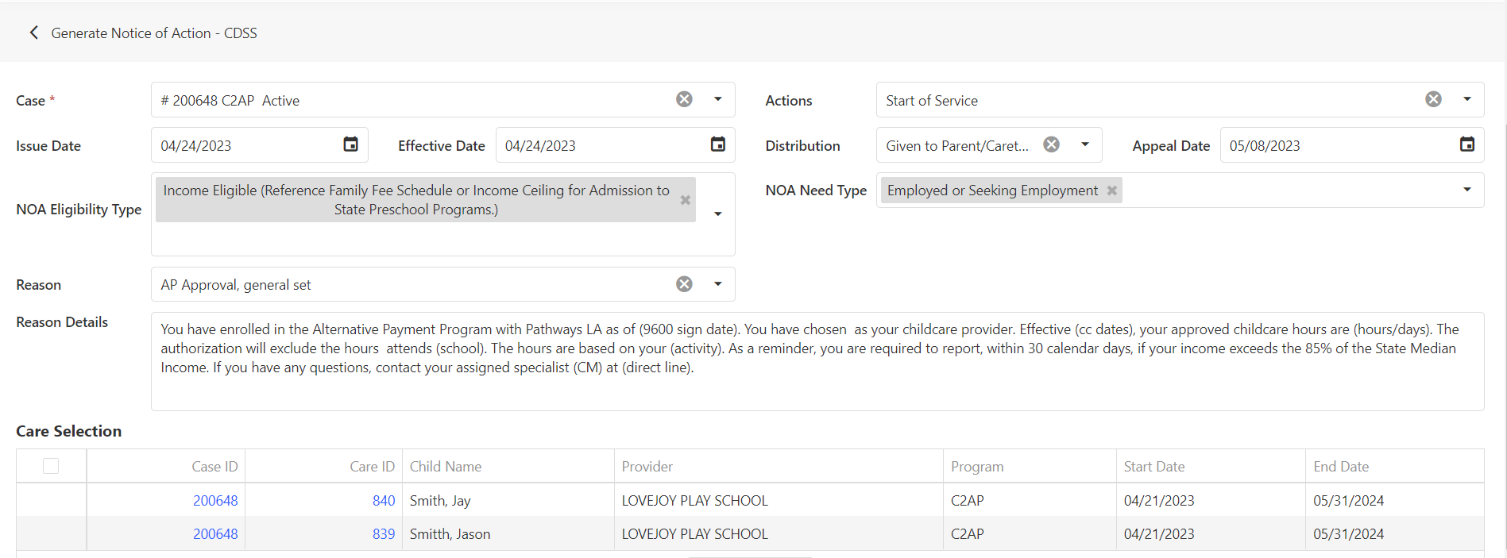Open the Reason dropdown list

point(717,284)
